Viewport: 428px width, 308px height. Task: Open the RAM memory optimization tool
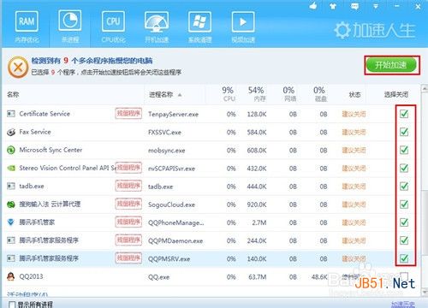[27, 27]
